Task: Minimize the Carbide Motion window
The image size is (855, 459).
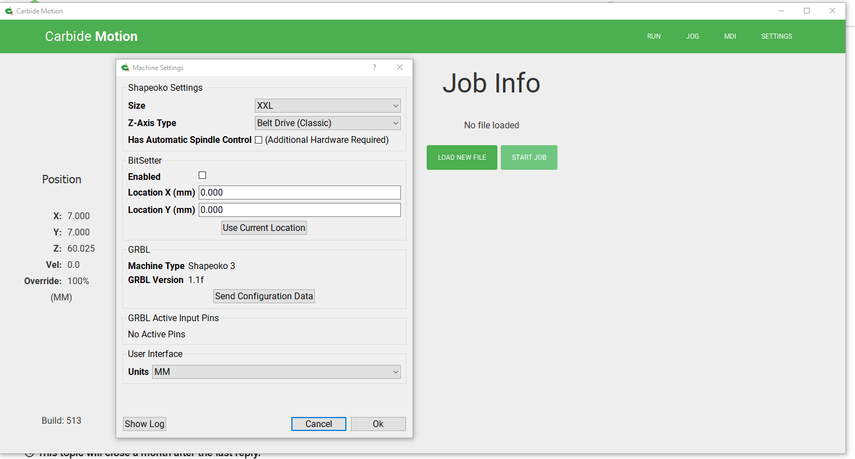Action: (781, 11)
